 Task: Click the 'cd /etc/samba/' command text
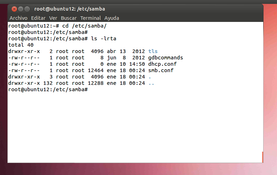pyautogui.click(x=84, y=26)
